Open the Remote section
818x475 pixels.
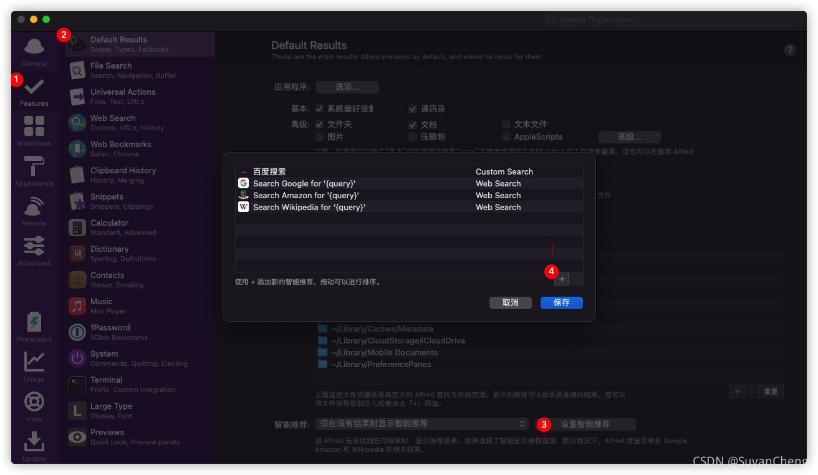tap(34, 211)
